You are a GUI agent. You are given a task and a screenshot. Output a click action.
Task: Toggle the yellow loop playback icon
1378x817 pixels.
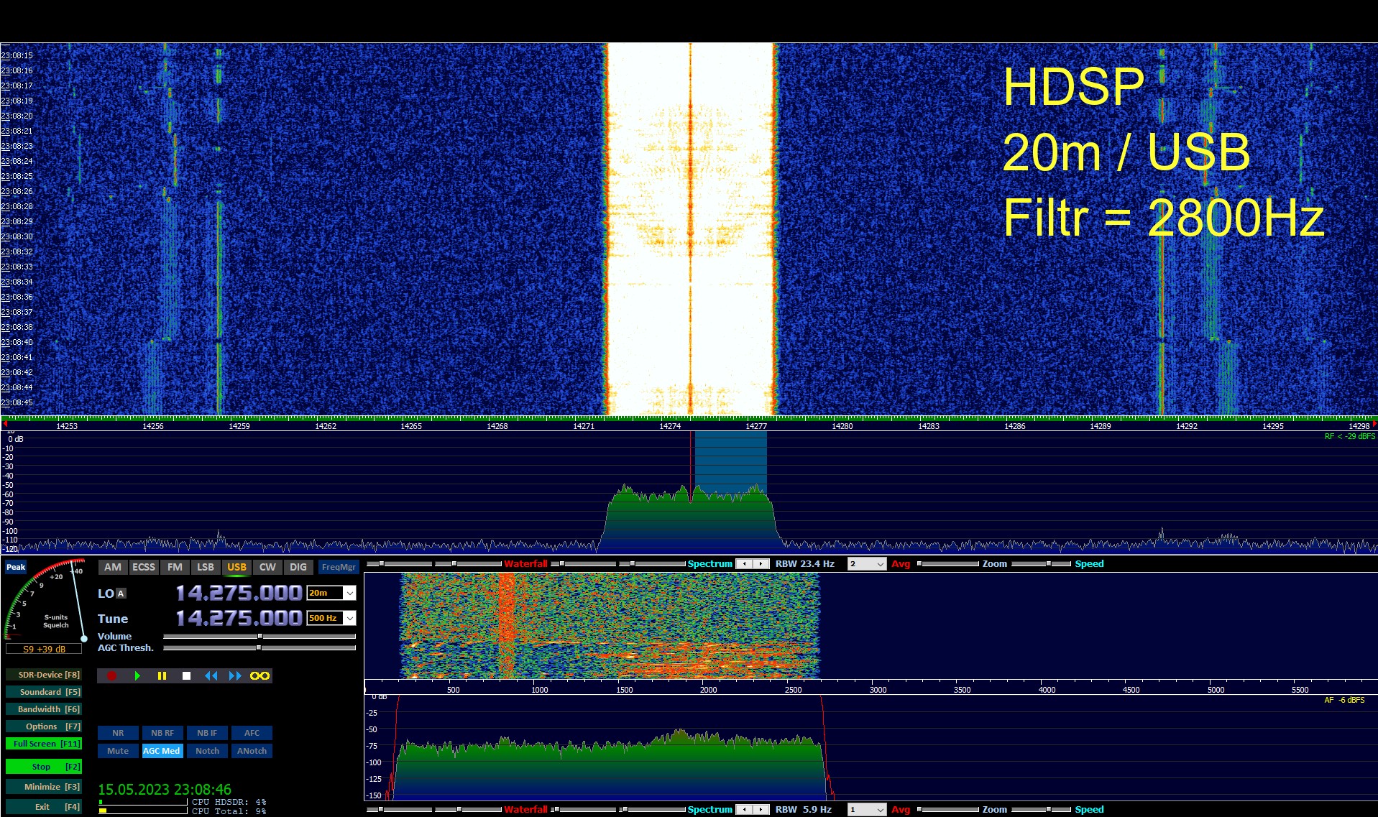259,676
